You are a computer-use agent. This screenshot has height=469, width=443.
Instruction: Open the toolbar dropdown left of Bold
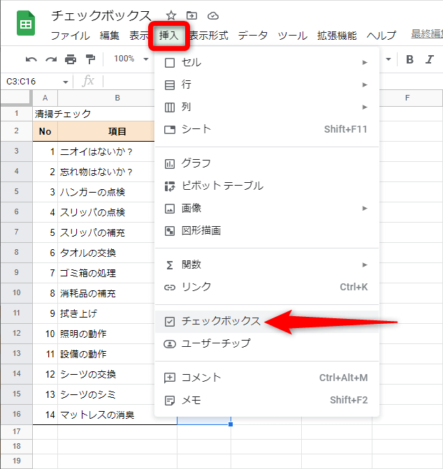point(388,59)
